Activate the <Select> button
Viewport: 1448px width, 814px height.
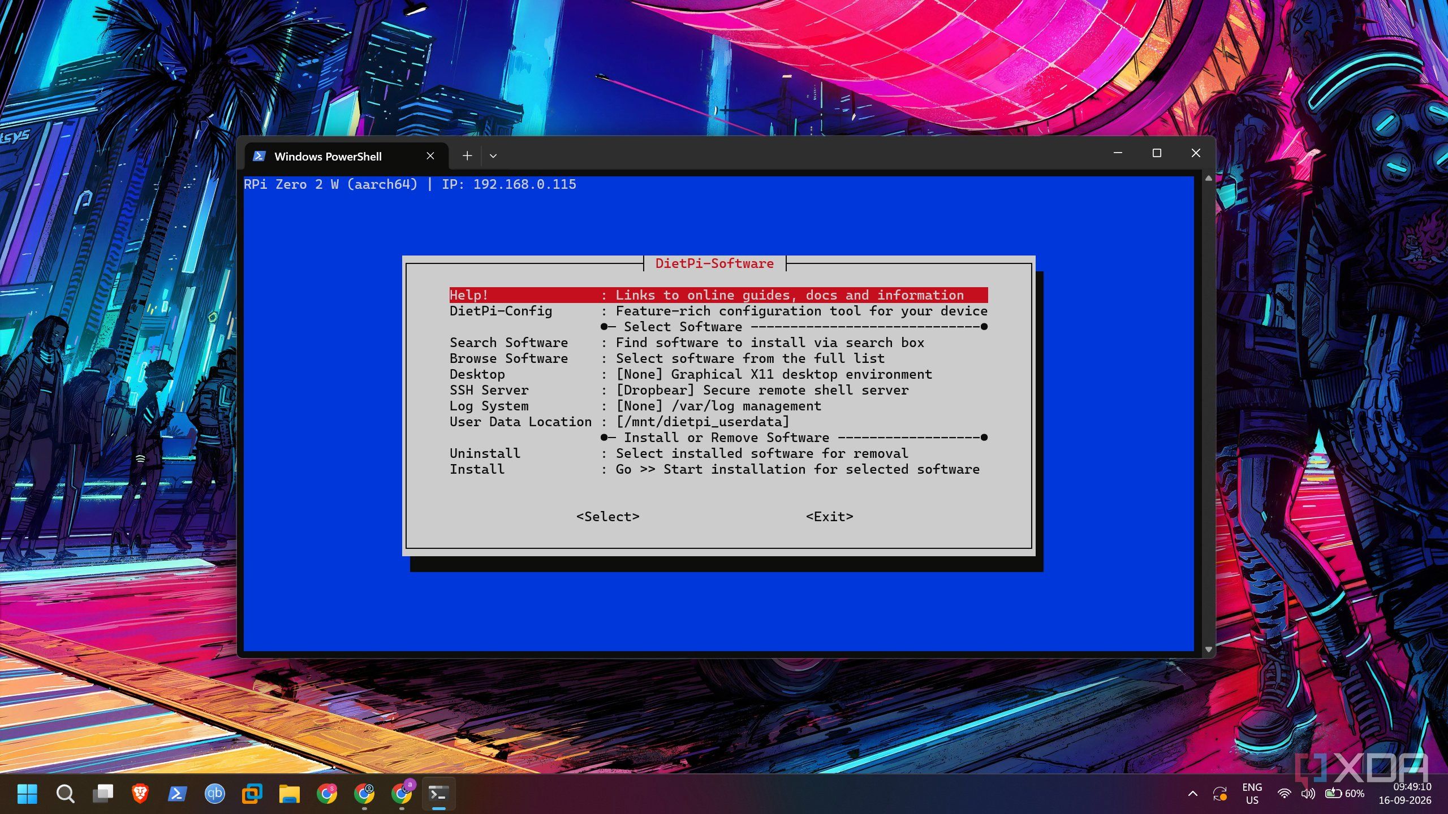[608, 517]
